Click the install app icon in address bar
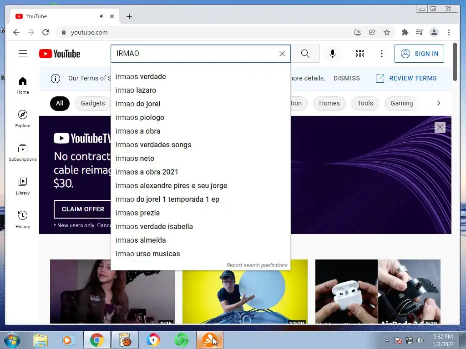Viewport: 466px width, 349px height. [358, 32]
